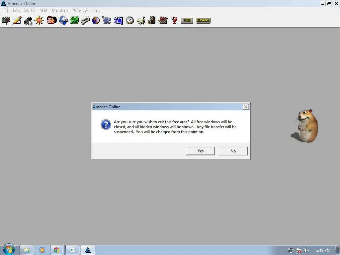Click the volume speaker tray icon
Viewport: 340px width, 255px height.
click(x=306, y=250)
